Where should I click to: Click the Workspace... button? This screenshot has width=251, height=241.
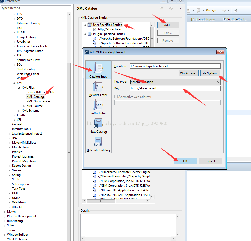[x=189, y=73]
